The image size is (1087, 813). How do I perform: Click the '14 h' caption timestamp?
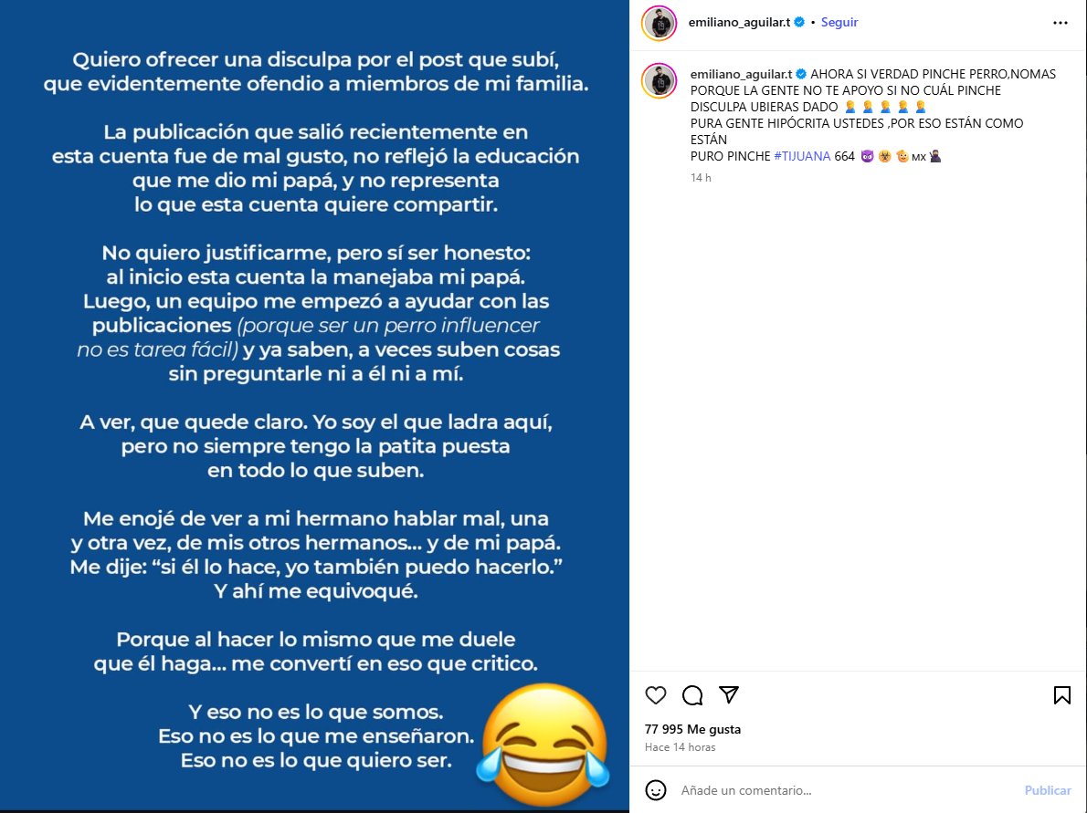point(701,178)
